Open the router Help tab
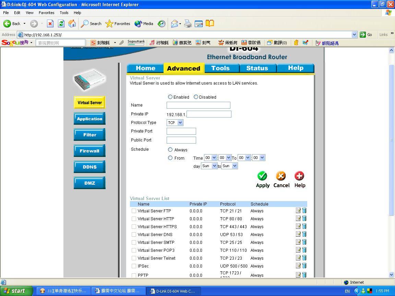This screenshot has height=296, width=395. pos(296,68)
